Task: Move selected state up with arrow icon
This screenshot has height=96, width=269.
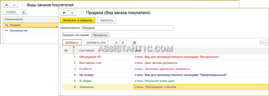Action: [x=116, y=43]
